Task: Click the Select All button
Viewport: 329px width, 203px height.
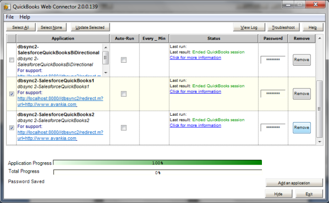Action: pyautogui.click(x=21, y=27)
